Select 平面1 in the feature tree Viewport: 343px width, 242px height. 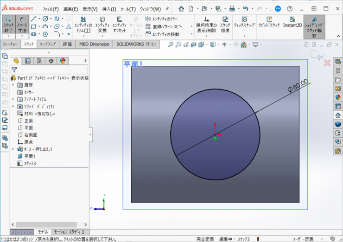click(x=29, y=156)
